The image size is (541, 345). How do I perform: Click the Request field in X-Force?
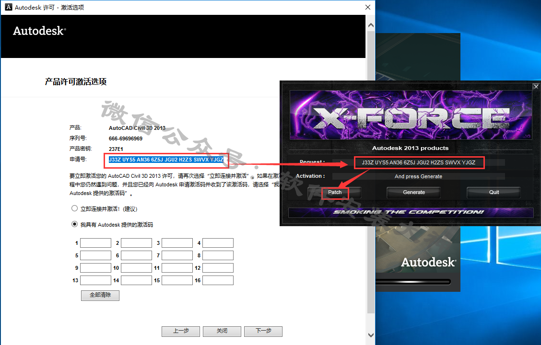419,162
